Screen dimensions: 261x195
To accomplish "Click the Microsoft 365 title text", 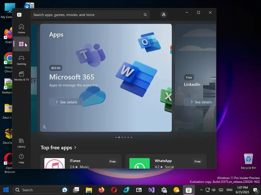I will click(x=72, y=77).
